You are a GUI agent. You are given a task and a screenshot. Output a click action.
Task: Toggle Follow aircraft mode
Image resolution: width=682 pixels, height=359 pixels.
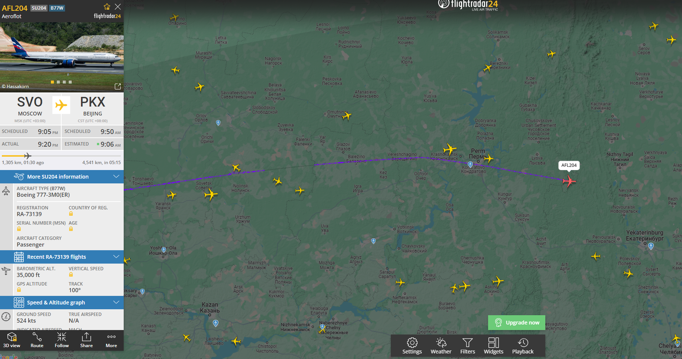point(62,340)
